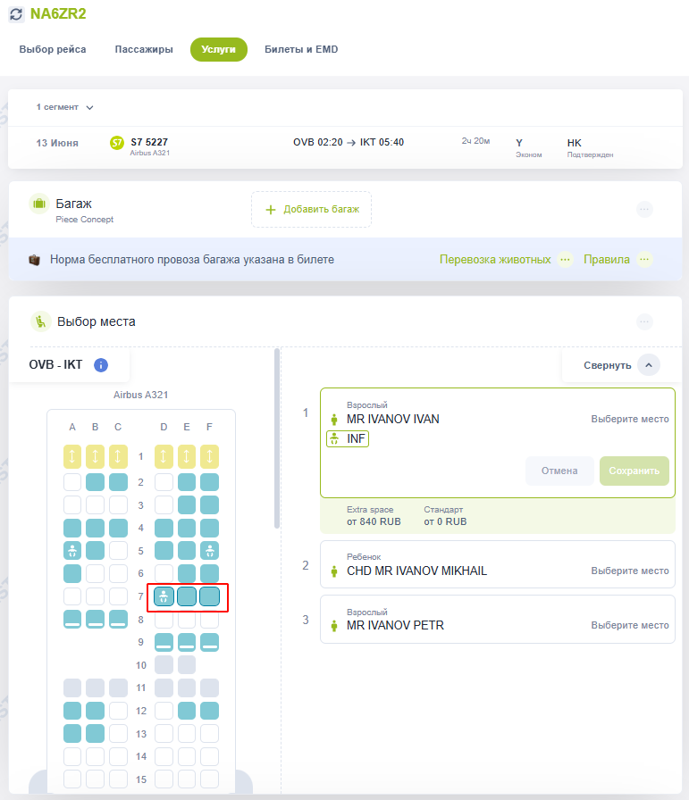The image size is (689, 800).
Task: Click extra-space seat 1A in yellow
Action: 72,457
